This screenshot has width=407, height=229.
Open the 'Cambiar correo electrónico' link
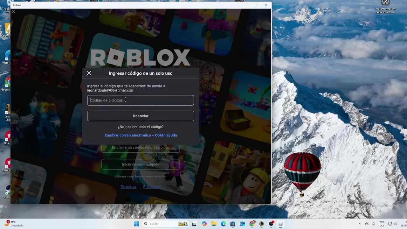128,135
